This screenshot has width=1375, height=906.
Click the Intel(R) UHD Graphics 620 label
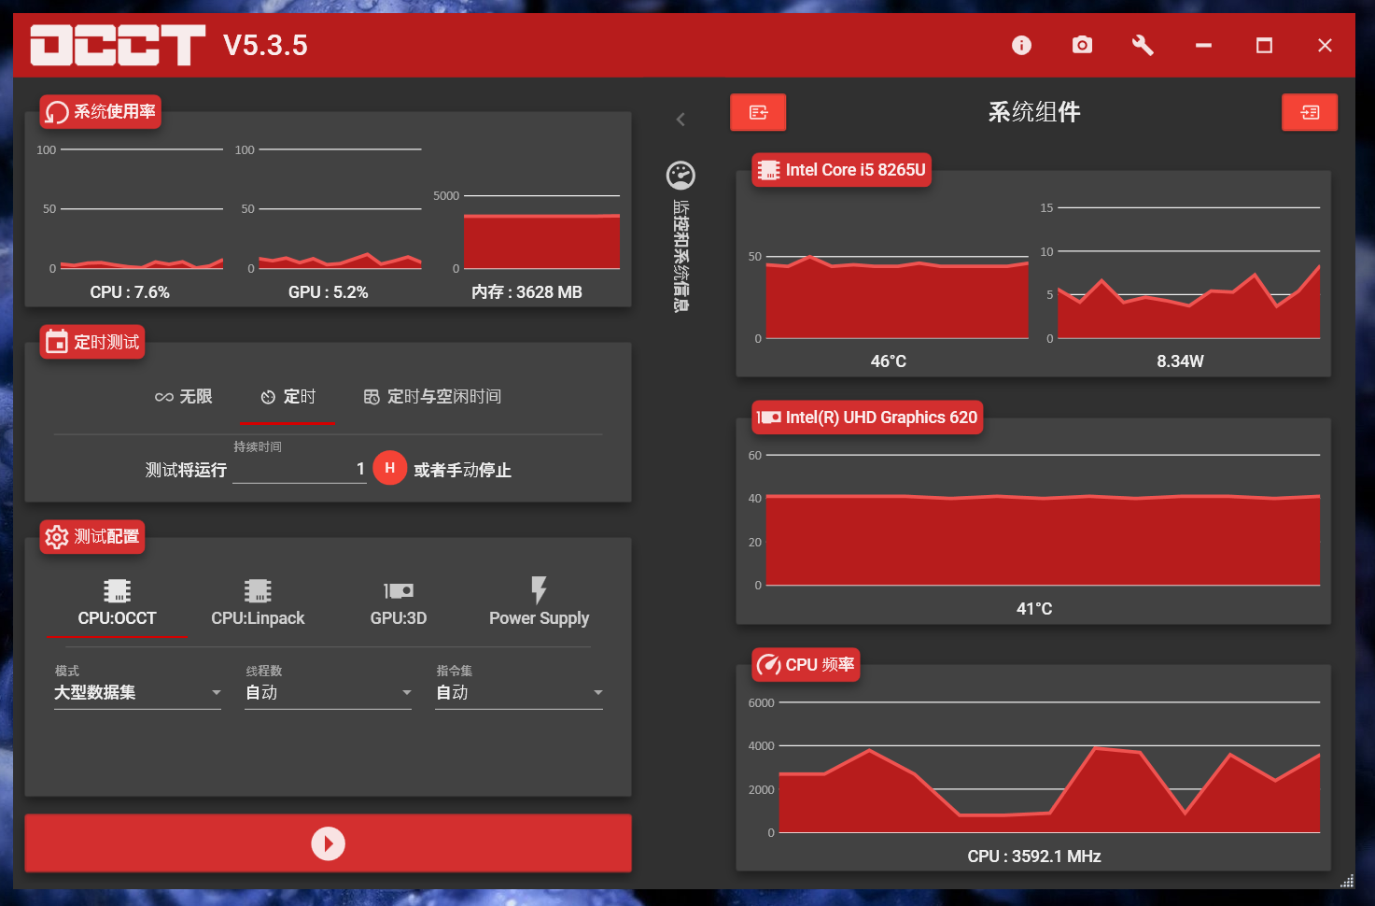tap(868, 418)
